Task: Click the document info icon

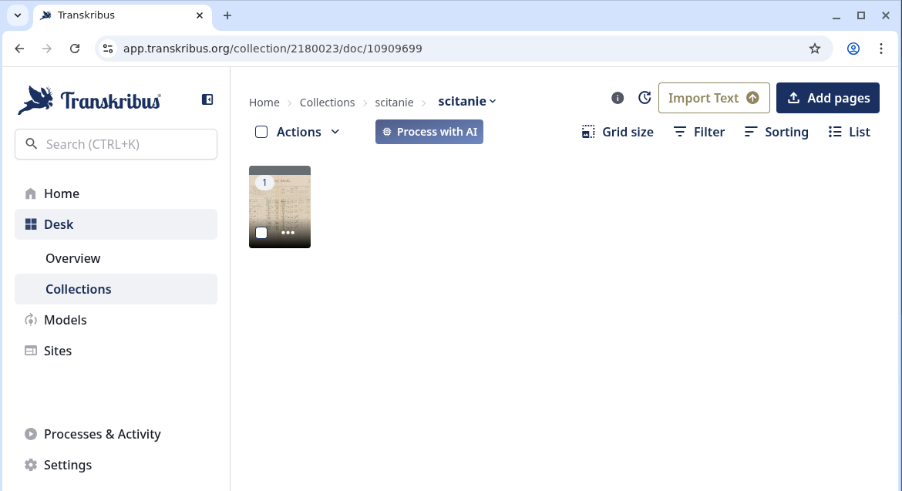Action: click(618, 98)
